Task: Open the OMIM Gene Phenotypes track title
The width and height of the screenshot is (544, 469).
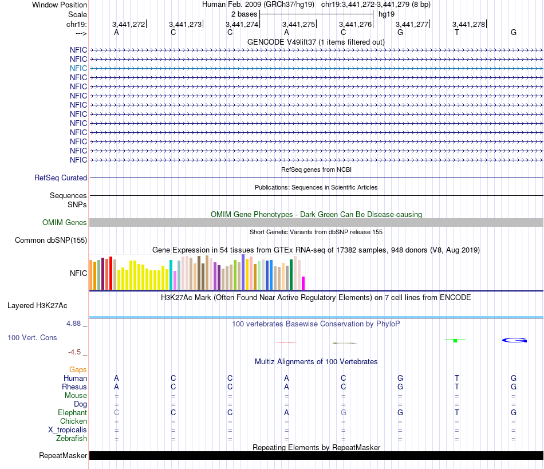Action: click(x=316, y=214)
